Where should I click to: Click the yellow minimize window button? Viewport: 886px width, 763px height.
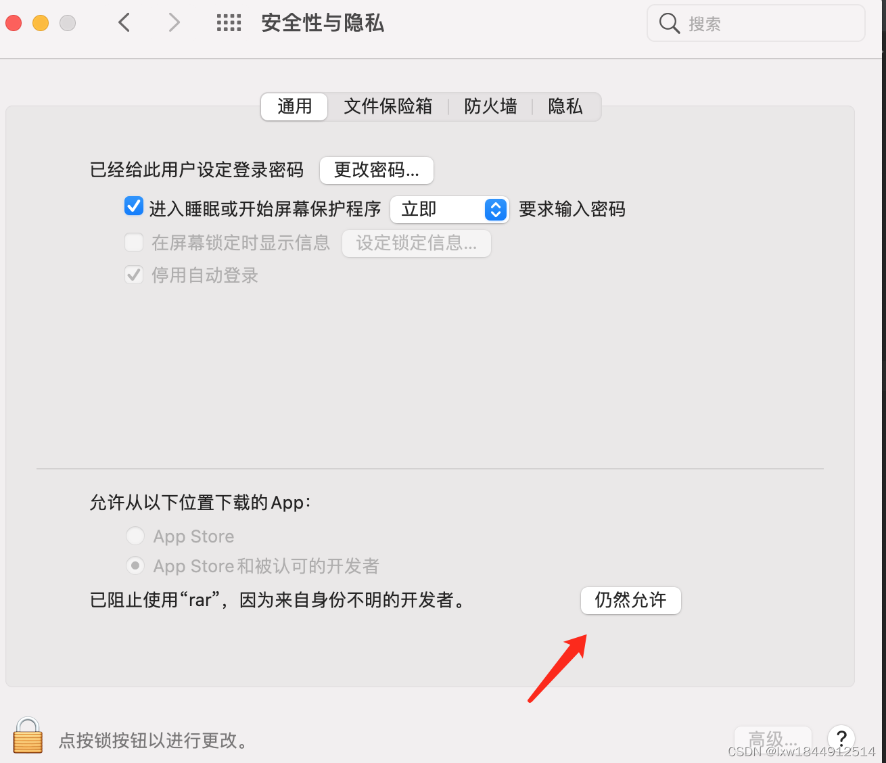tap(41, 23)
